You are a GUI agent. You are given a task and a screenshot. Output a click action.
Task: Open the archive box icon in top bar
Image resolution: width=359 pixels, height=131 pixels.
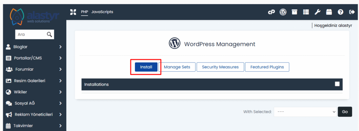point(294,12)
